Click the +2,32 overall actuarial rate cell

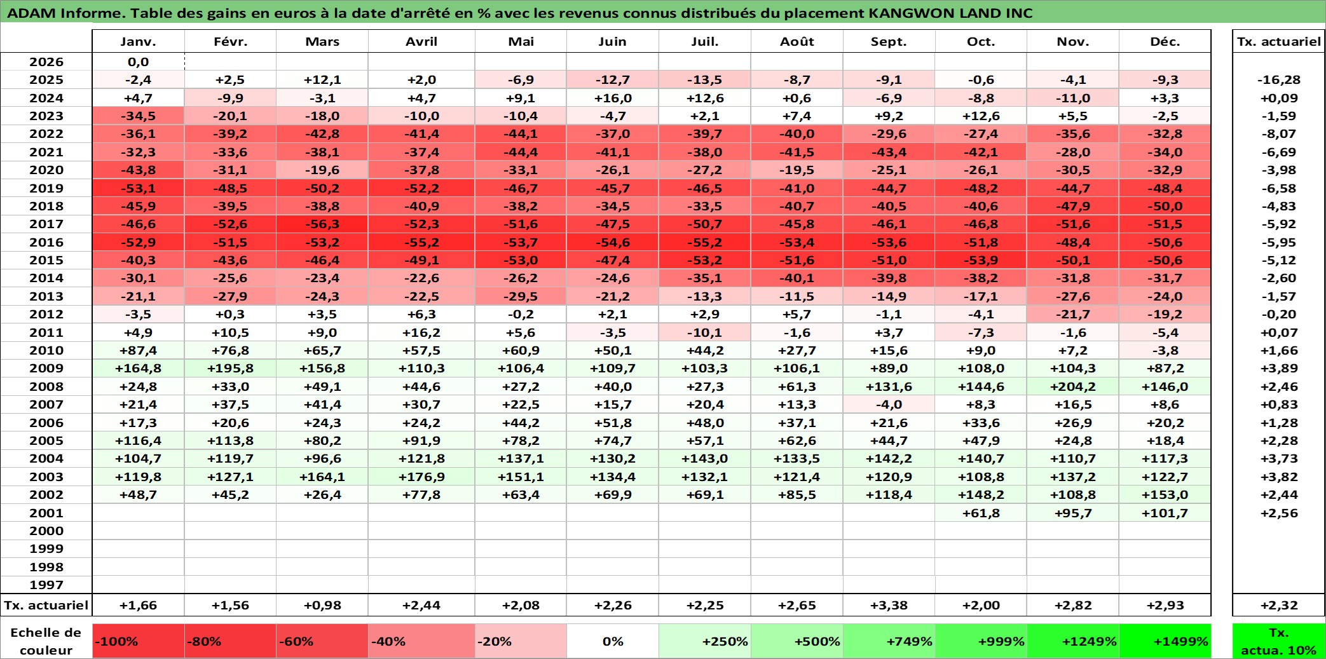click(1279, 605)
